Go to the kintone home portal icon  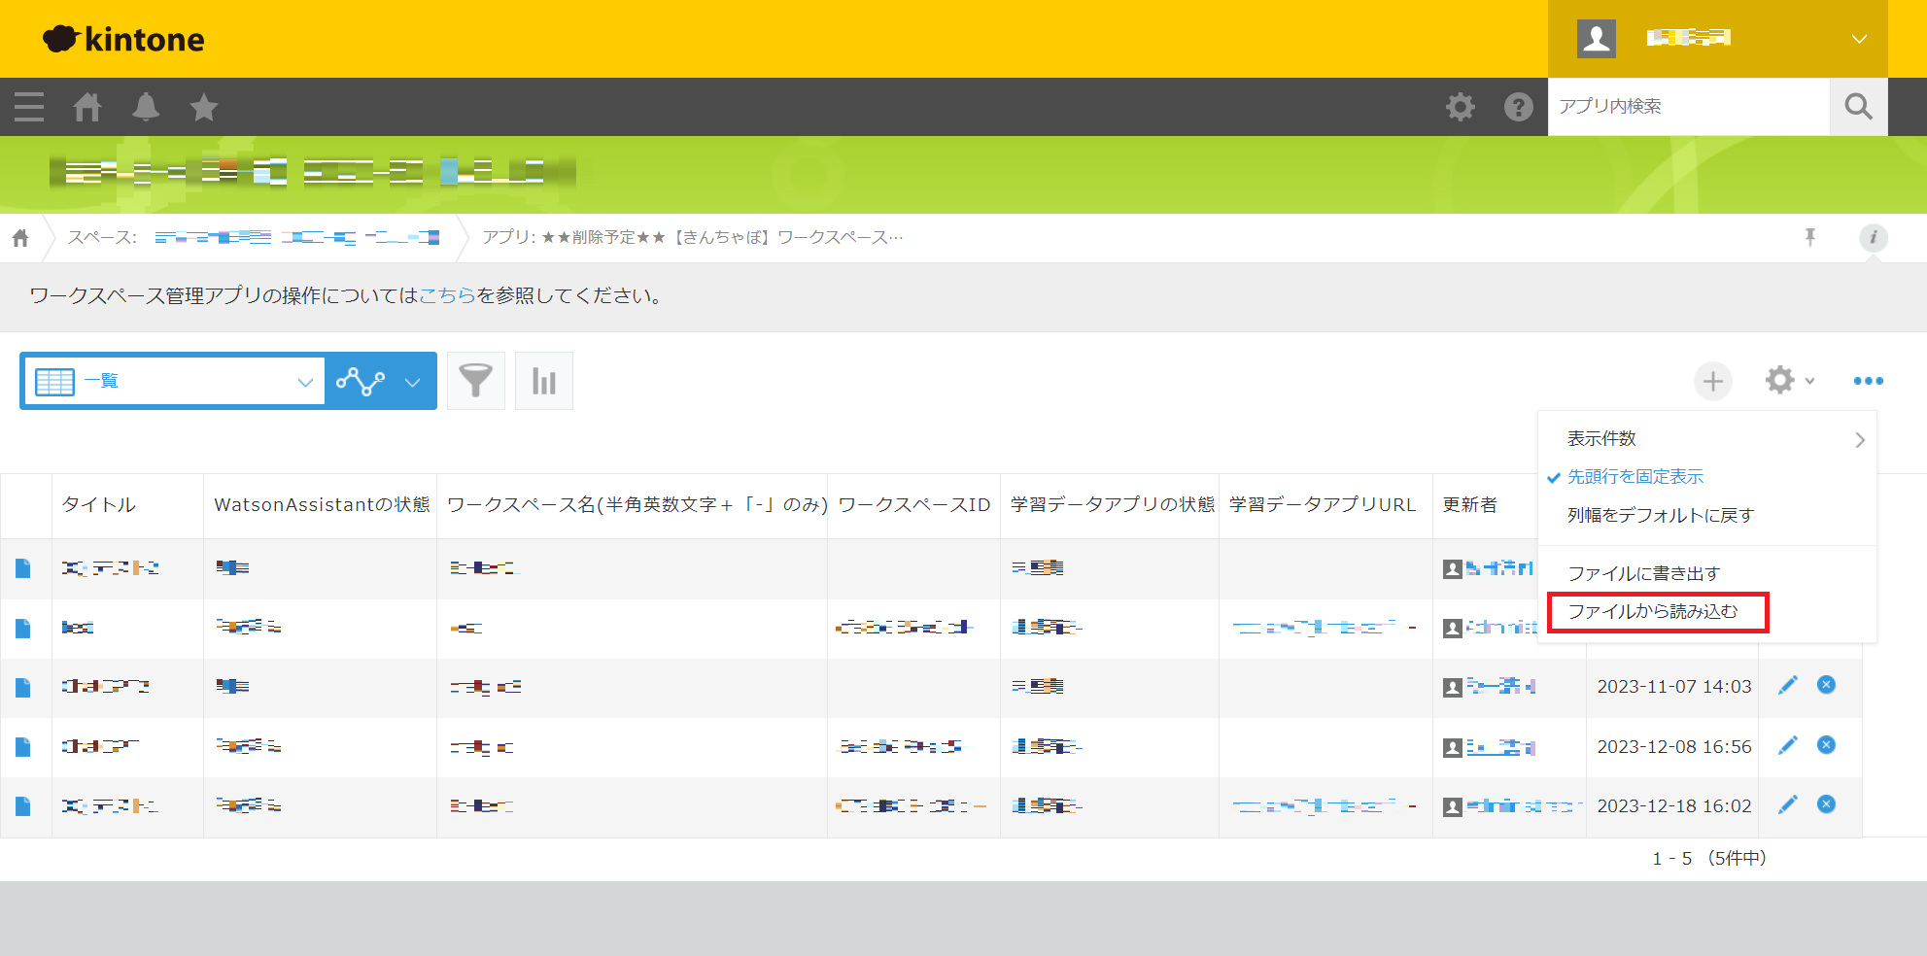tap(87, 107)
